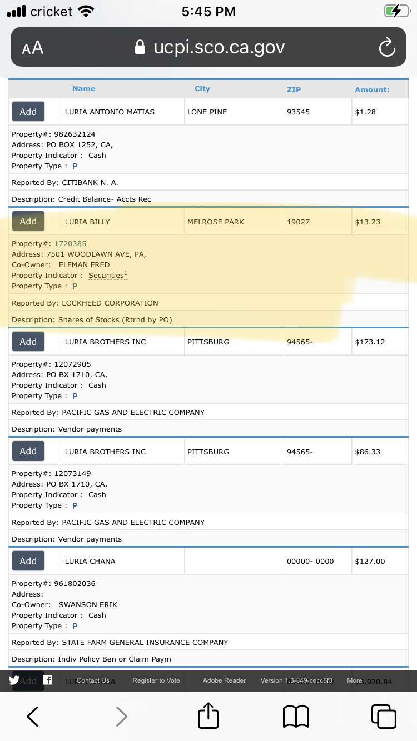Select Property#: 12072905
Image resolution: width=417 pixels, height=741 pixels.
[51, 364]
